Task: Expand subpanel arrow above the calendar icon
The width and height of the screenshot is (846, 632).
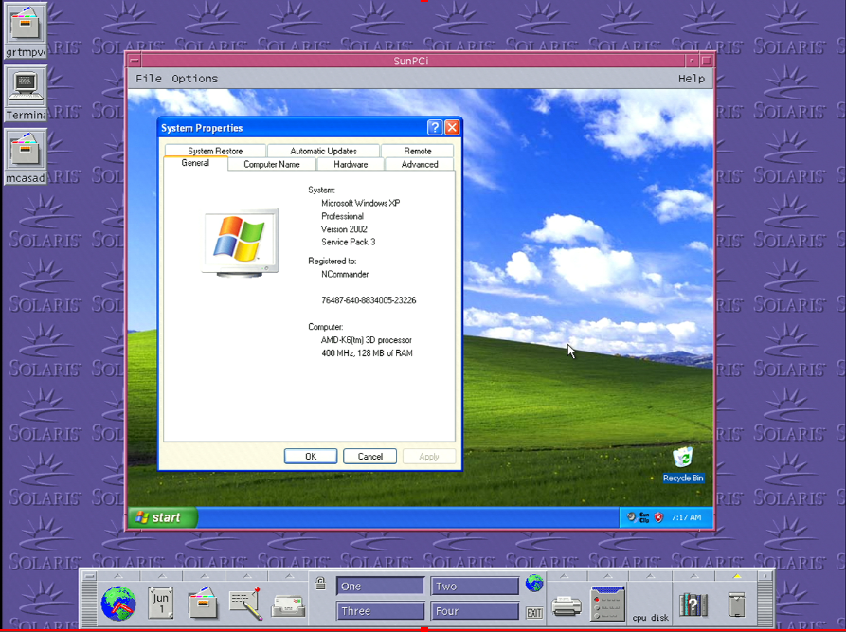Action: pos(161,576)
